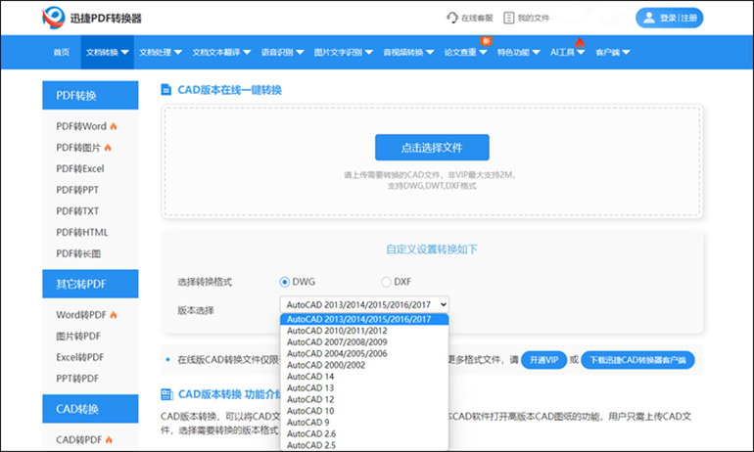Click the 新 badge above 论文查重
This screenshot has height=452, width=754.
486,41
